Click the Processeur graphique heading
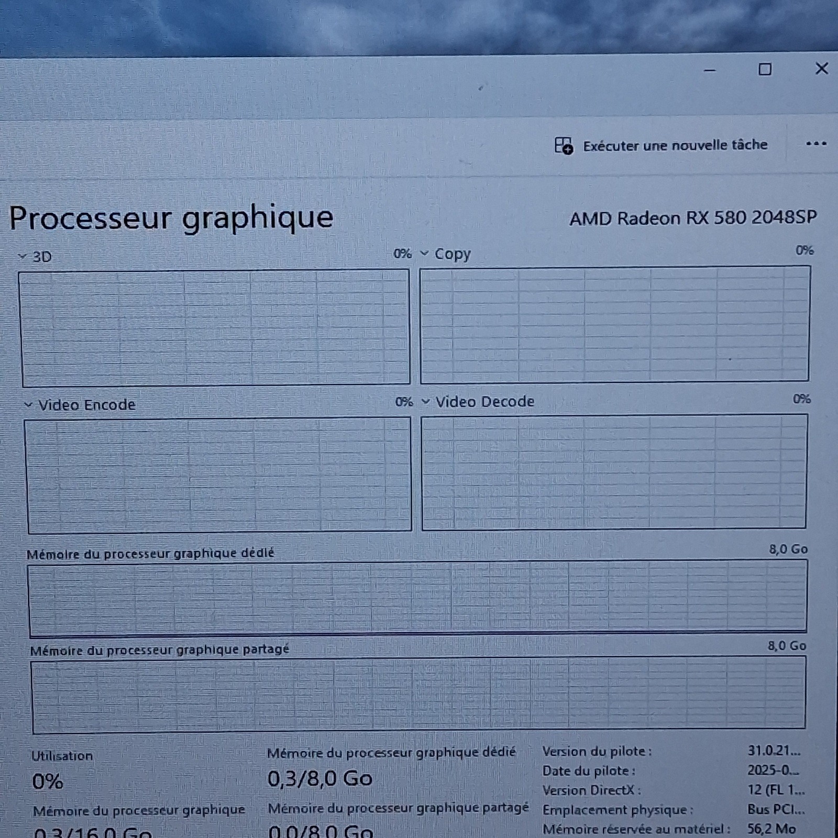Image resolution: width=838 pixels, height=838 pixels. [x=171, y=218]
